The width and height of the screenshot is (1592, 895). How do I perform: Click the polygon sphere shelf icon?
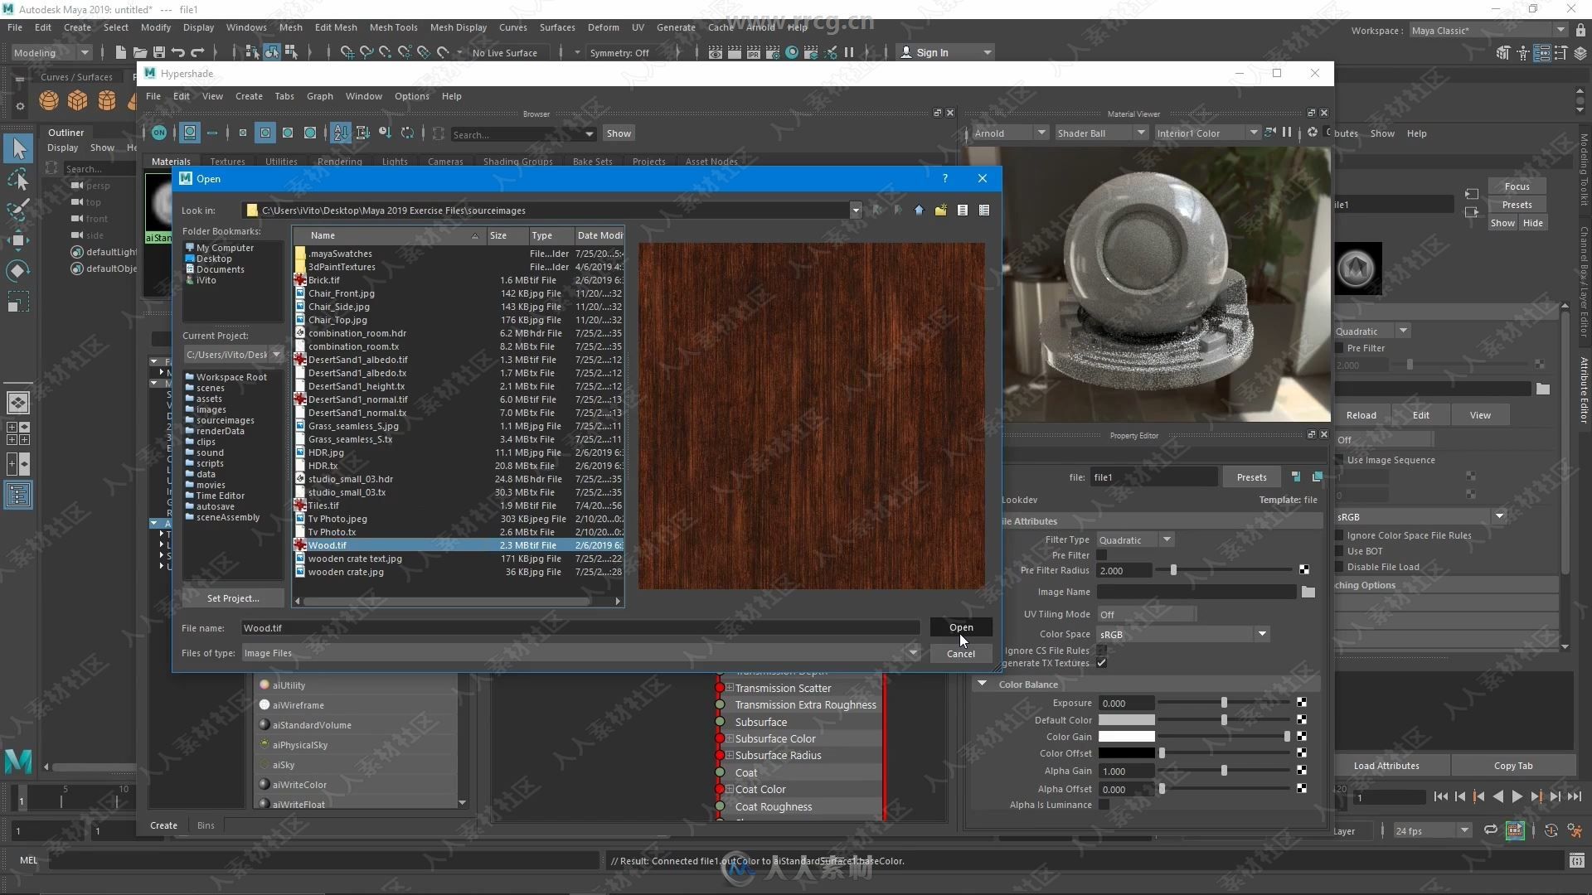[49, 101]
